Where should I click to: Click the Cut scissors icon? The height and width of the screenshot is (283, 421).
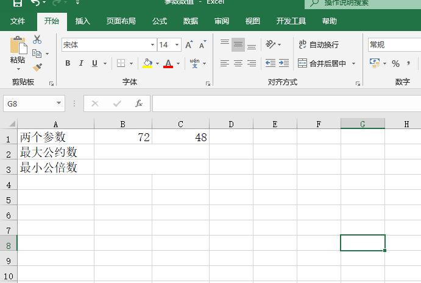coord(37,40)
